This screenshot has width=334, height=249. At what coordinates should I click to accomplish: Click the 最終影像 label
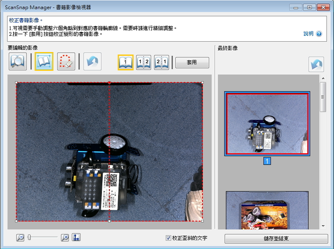(x=228, y=48)
